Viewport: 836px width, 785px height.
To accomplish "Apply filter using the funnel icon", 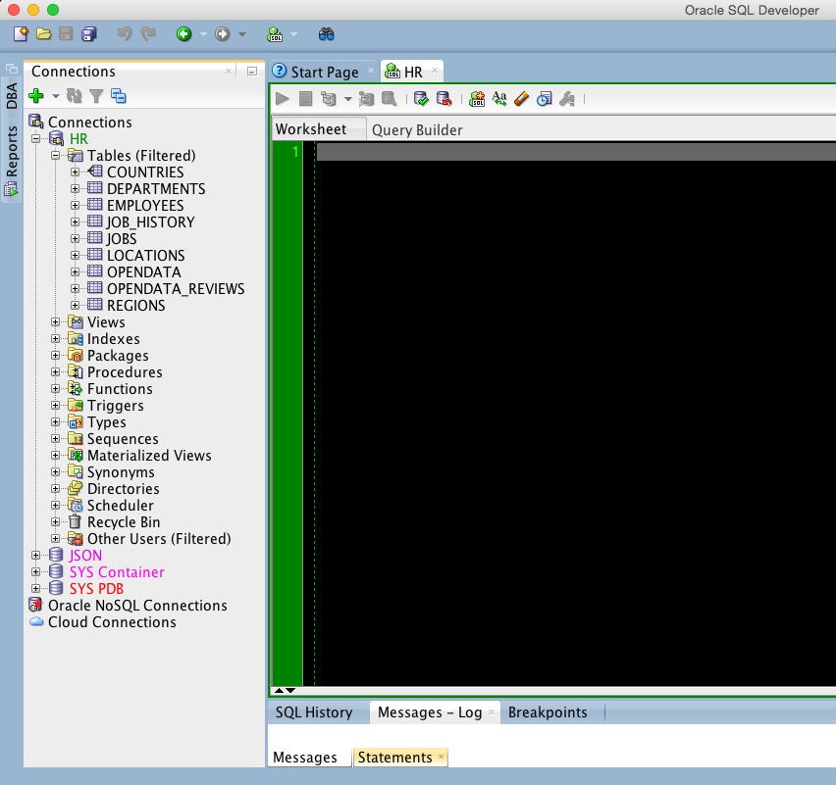I will click(x=96, y=96).
